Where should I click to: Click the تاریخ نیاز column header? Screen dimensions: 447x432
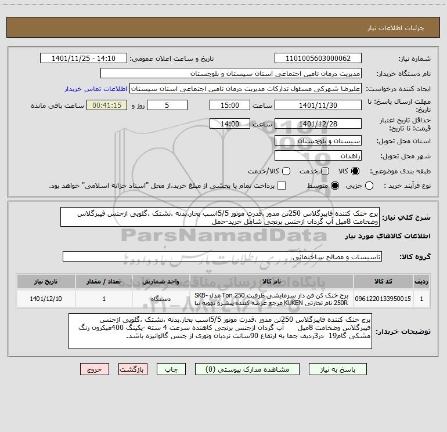click(46, 281)
